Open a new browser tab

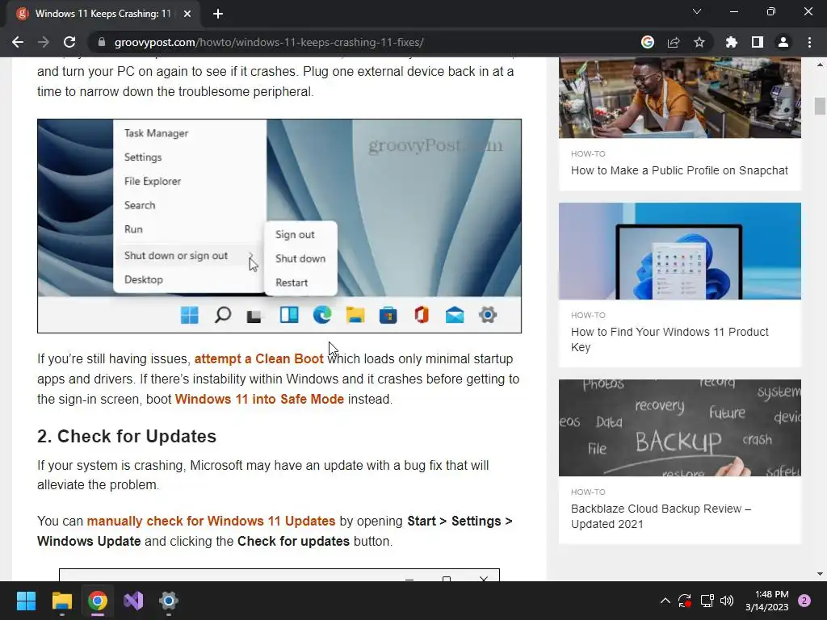pos(218,14)
